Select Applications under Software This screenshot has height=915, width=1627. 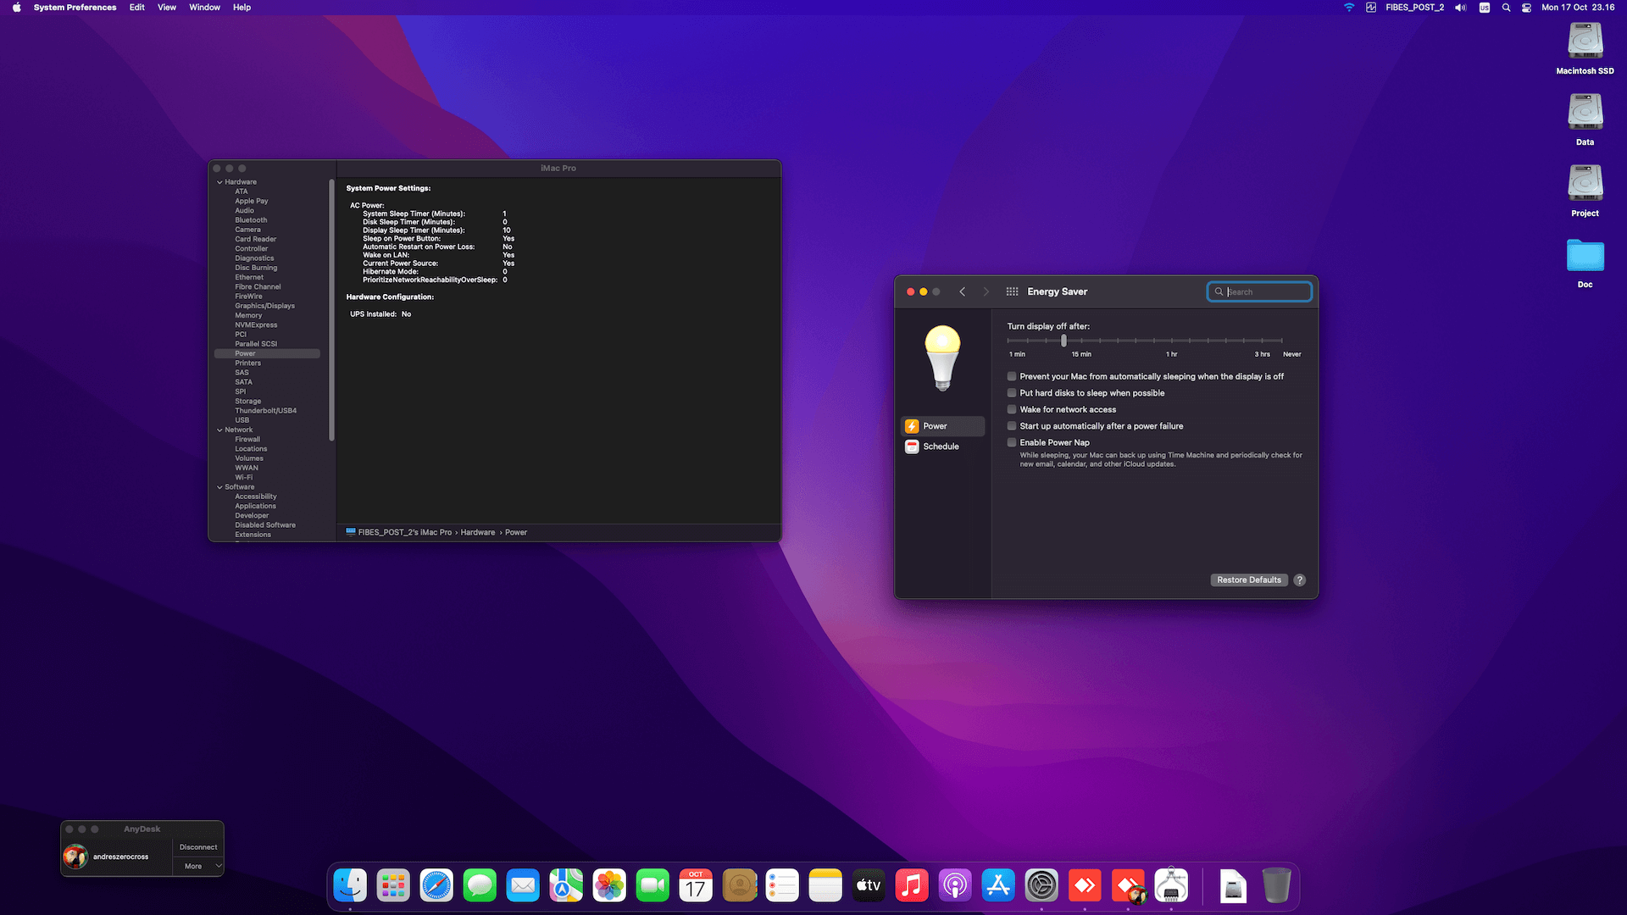255,507
